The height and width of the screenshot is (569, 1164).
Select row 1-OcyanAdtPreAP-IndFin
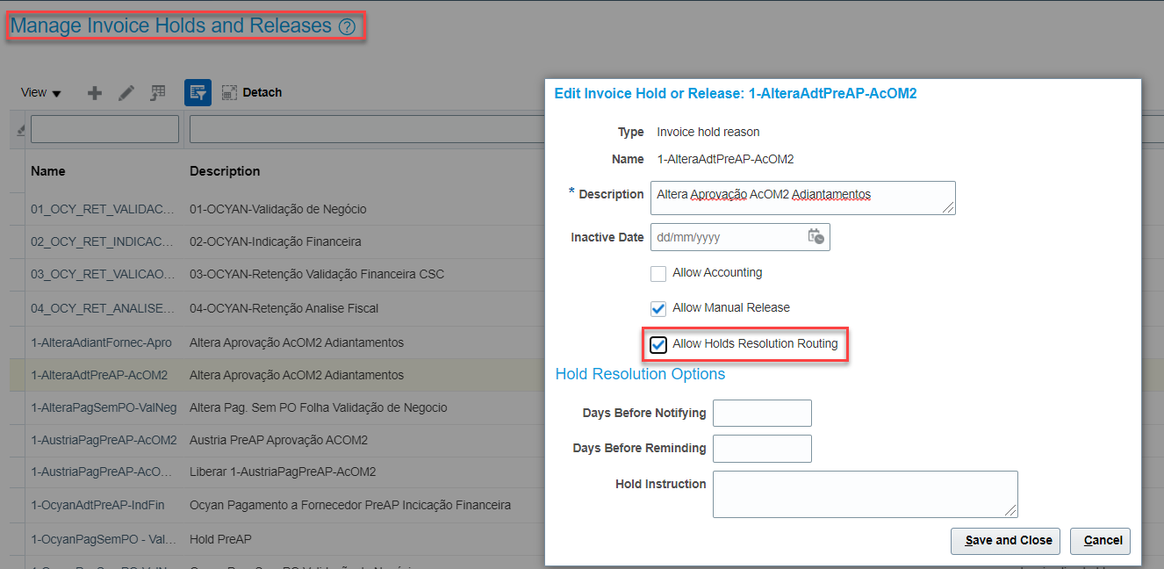click(x=97, y=505)
